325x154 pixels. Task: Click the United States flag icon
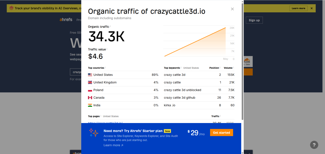coord(90,75)
